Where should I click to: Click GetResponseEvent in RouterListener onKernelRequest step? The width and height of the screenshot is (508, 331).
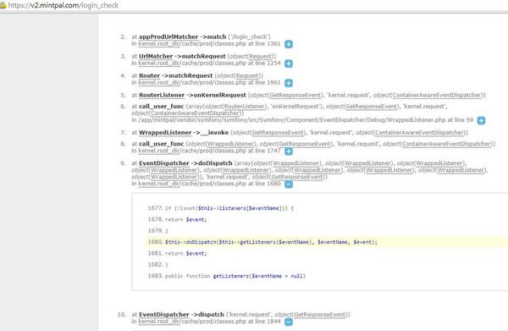[x=295, y=95]
